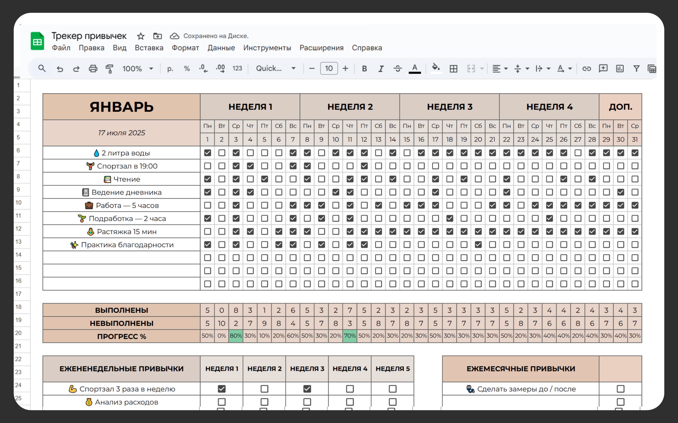
Task: Open the Расширения menu
Action: [321, 48]
